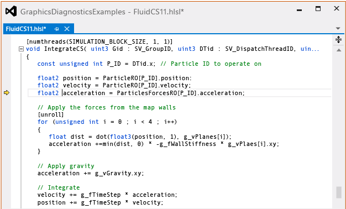Toggle pin on FluidCS11.hlsl tab
The height and width of the screenshot is (209, 346).
click(x=56, y=29)
